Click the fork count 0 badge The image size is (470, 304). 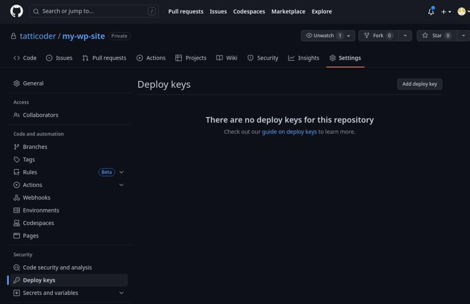click(389, 36)
